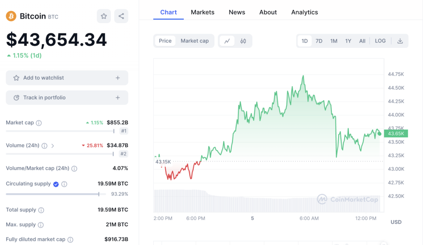Open the Analytics tab
Image resolution: width=423 pixels, height=245 pixels.
pyautogui.click(x=304, y=12)
